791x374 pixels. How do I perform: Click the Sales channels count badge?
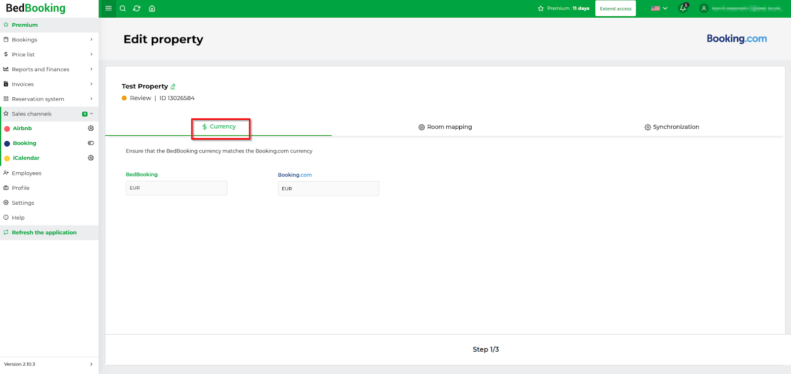pyautogui.click(x=85, y=114)
